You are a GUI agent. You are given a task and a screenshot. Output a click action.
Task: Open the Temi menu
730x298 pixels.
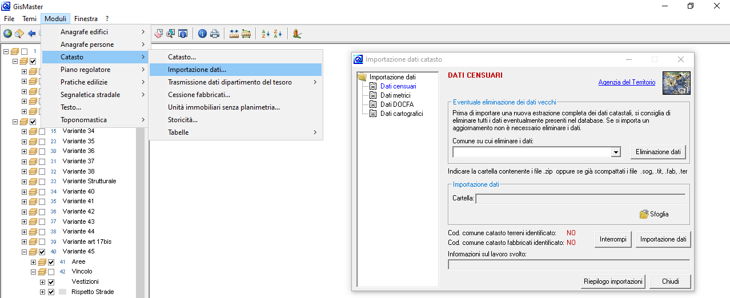click(x=30, y=19)
